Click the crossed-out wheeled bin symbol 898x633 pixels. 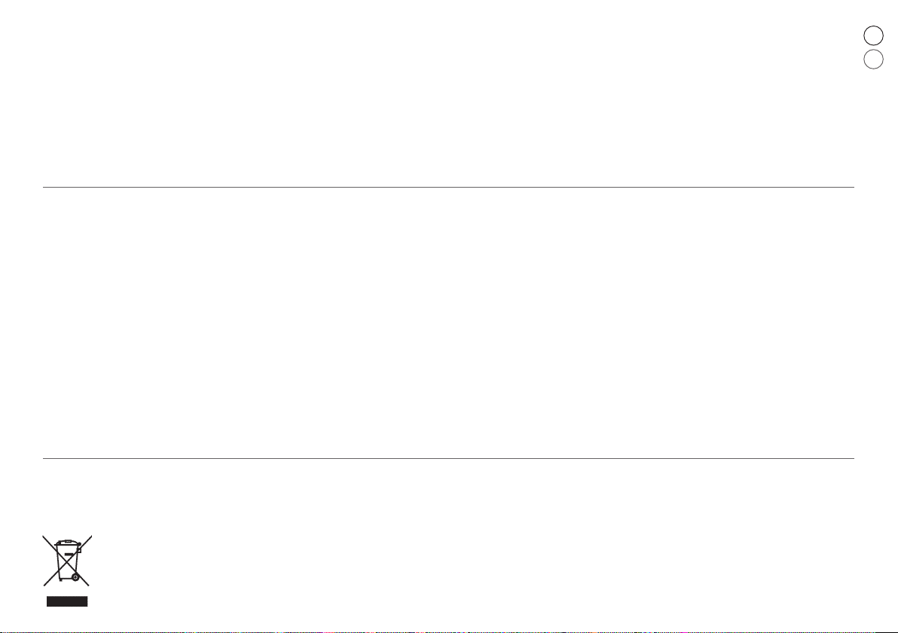pyautogui.click(x=67, y=561)
